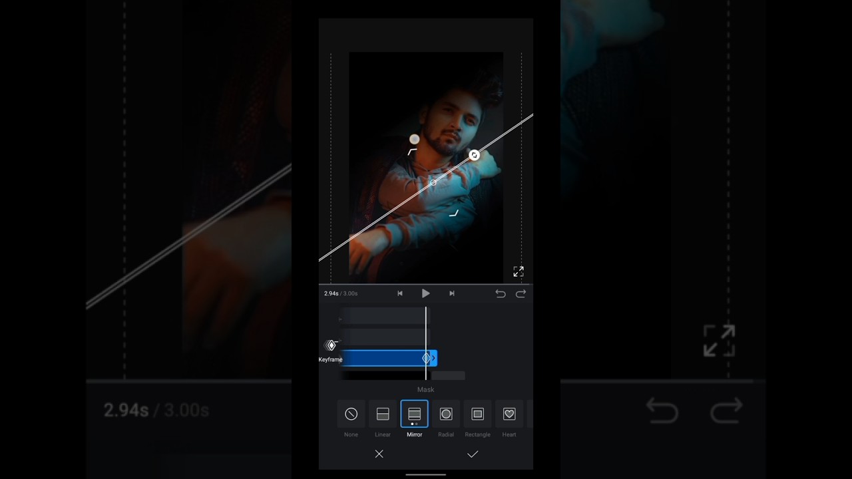Screen dimensions: 852x479
Task: Click the blue clip's right trim handle
Action: [x=434, y=358]
